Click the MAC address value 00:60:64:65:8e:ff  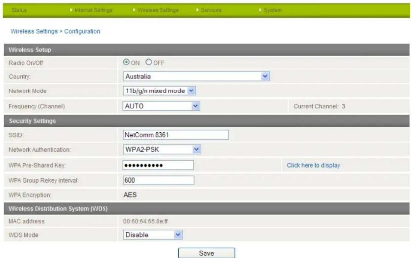coord(146,221)
